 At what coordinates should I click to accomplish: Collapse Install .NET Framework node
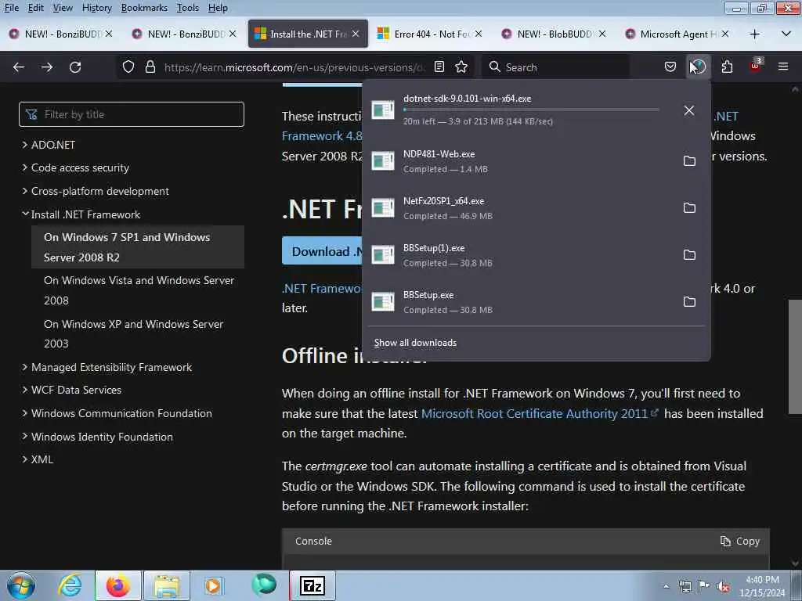coord(24,214)
